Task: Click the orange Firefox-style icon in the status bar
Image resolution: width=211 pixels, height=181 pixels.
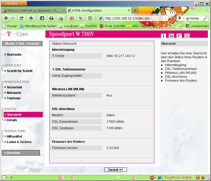Action: point(203,178)
